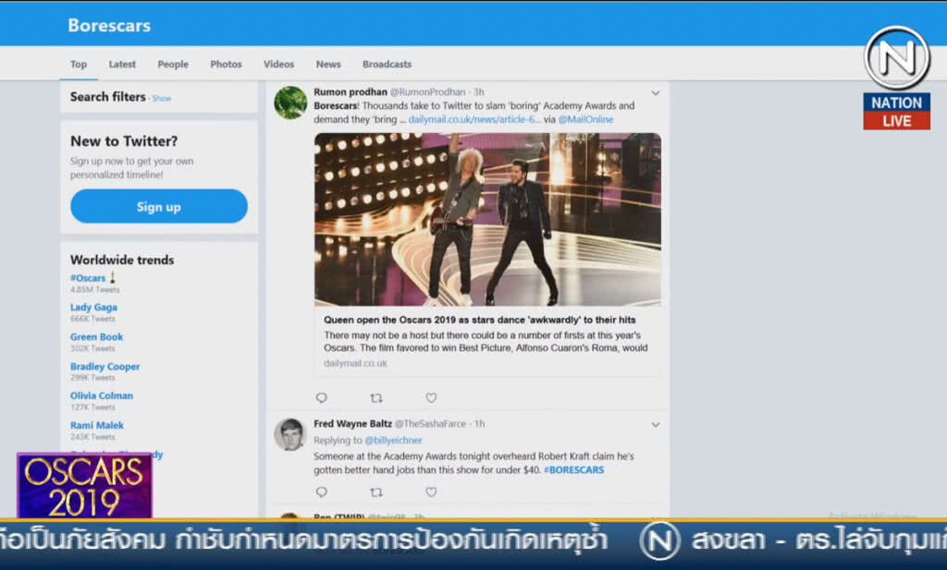Like Fred Wayne Baltz's tweet

[431, 492]
